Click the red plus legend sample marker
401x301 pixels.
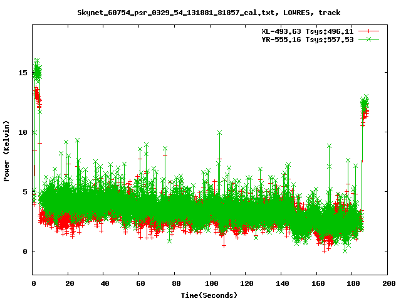(x=368, y=31)
